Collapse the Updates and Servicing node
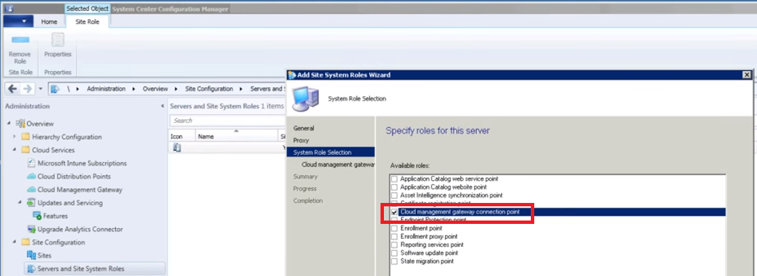 (x=21, y=203)
